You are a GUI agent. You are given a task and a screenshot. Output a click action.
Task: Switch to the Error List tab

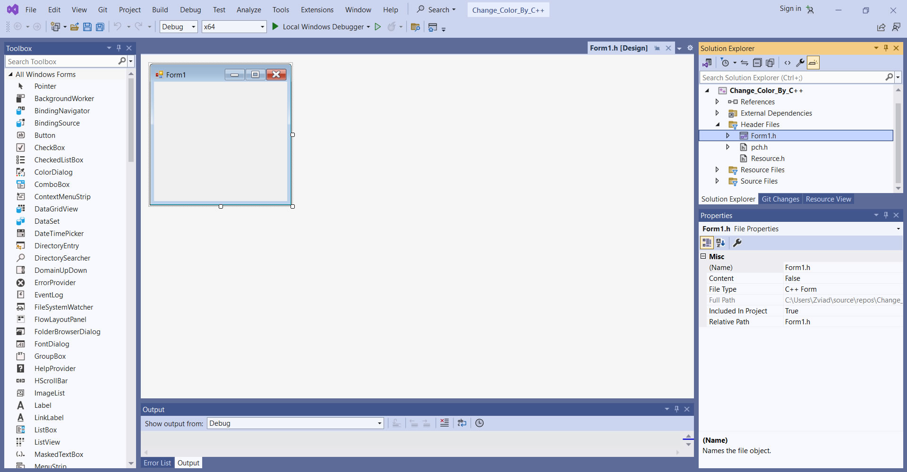pos(157,463)
